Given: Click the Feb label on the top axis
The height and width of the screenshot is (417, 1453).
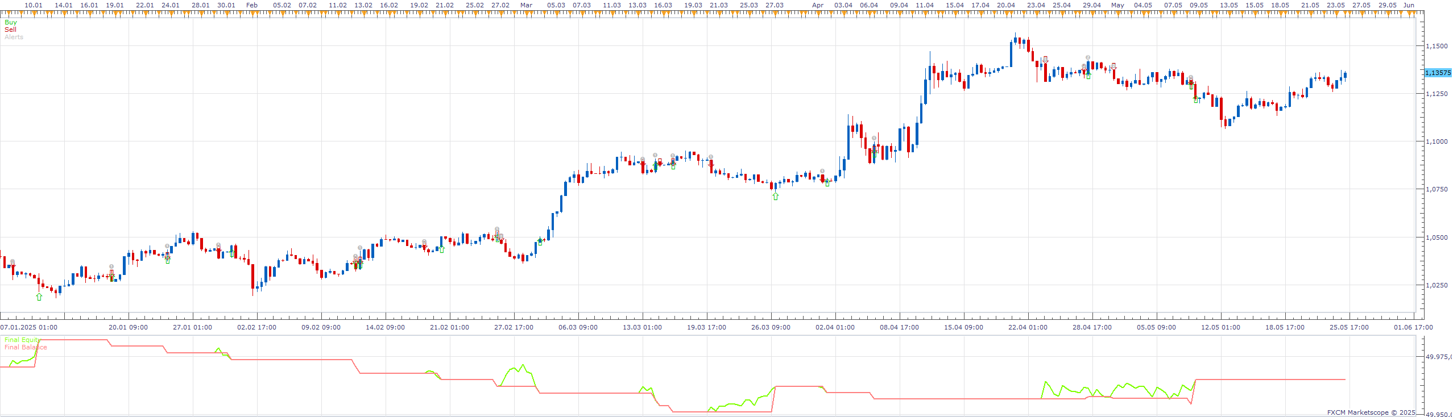Looking at the screenshot, I should [x=252, y=5].
